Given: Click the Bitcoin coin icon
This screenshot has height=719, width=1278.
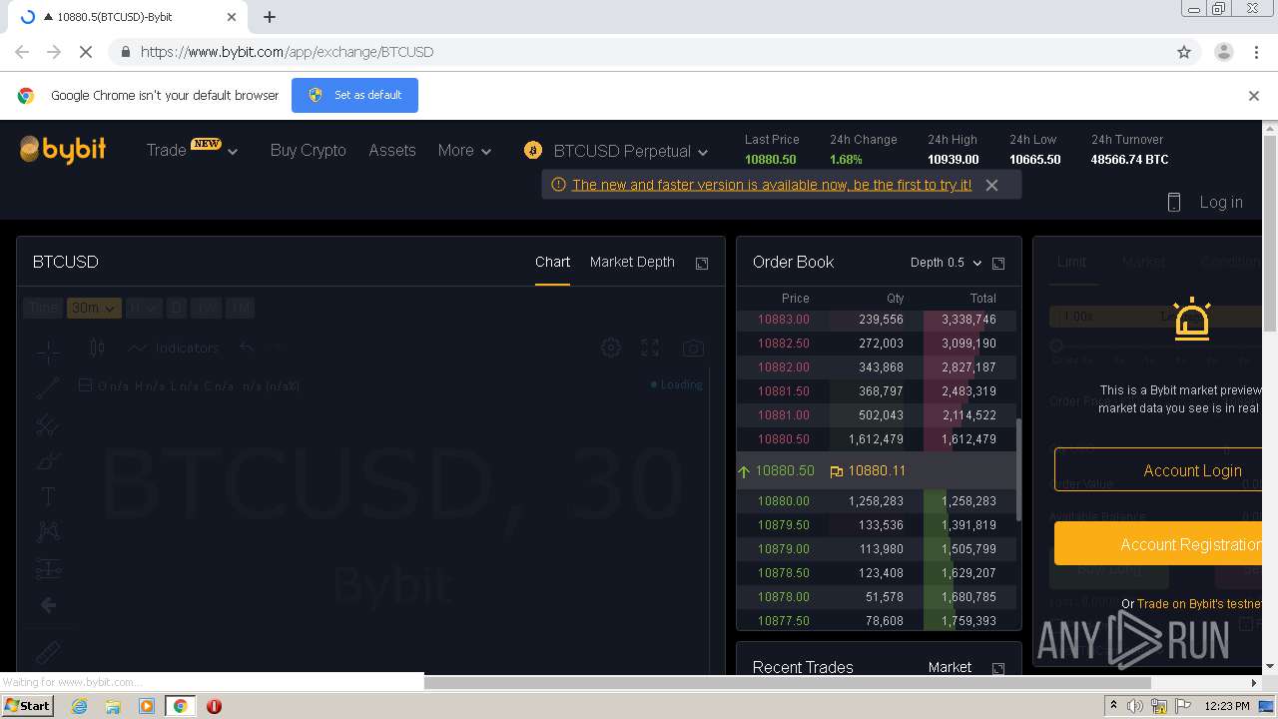Looking at the screenshot, I should pyautogui.click(x=533, y=151).
